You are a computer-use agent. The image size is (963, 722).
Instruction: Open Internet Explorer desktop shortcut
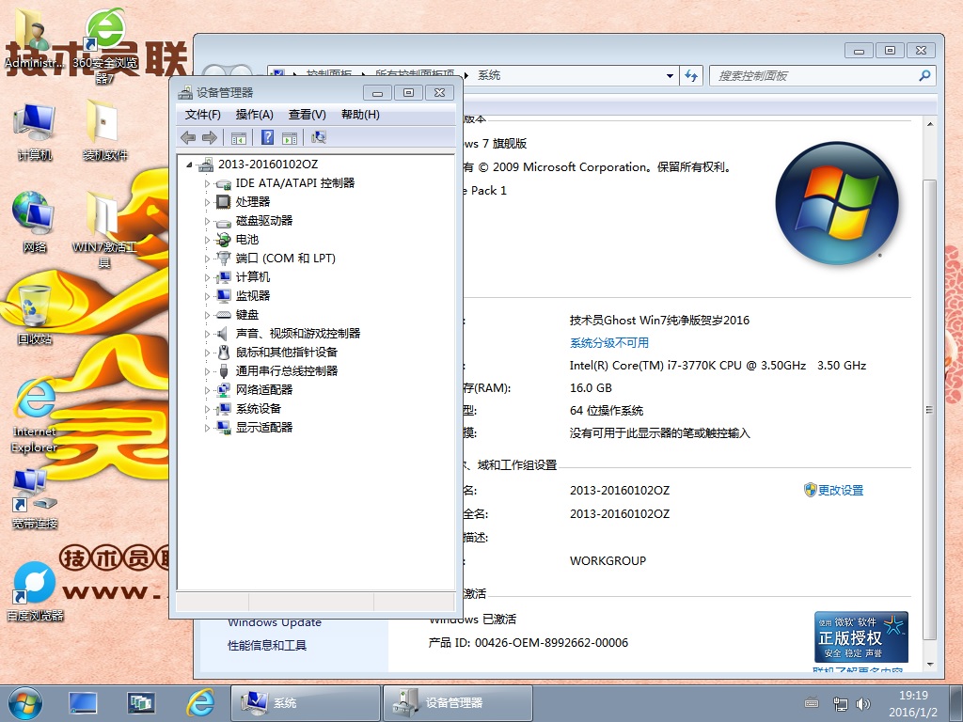point(35,415)
